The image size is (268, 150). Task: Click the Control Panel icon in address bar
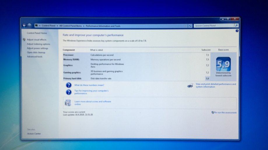click(36, 26)
